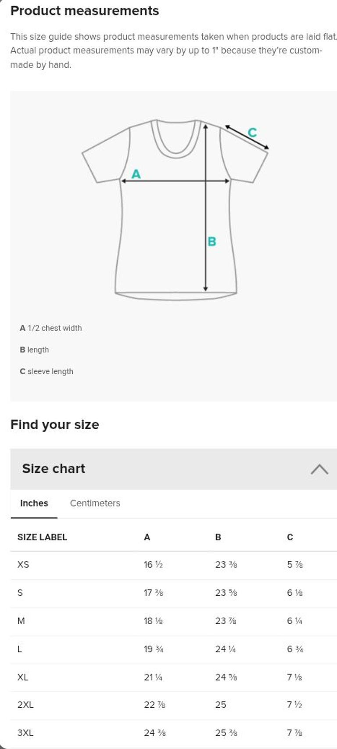This screenshot has height=749, width=337.
Task: Select the 3XL size row label
Action: (25, 733)
